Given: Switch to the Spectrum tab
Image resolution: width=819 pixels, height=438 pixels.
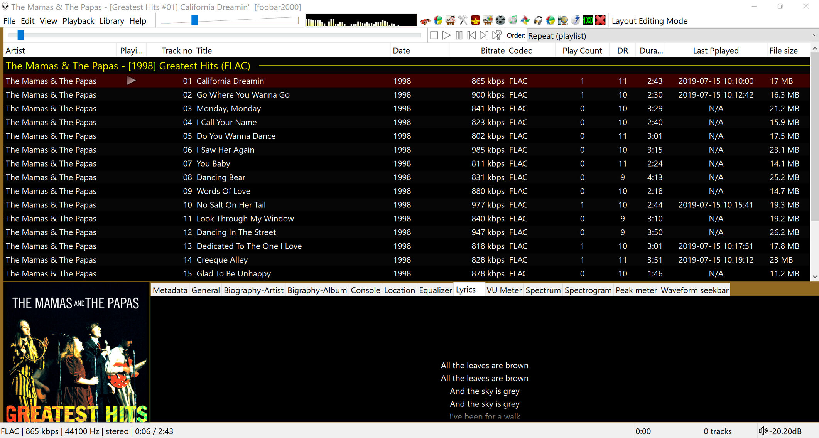Looking at the screenshot, I should pos(543,290).
